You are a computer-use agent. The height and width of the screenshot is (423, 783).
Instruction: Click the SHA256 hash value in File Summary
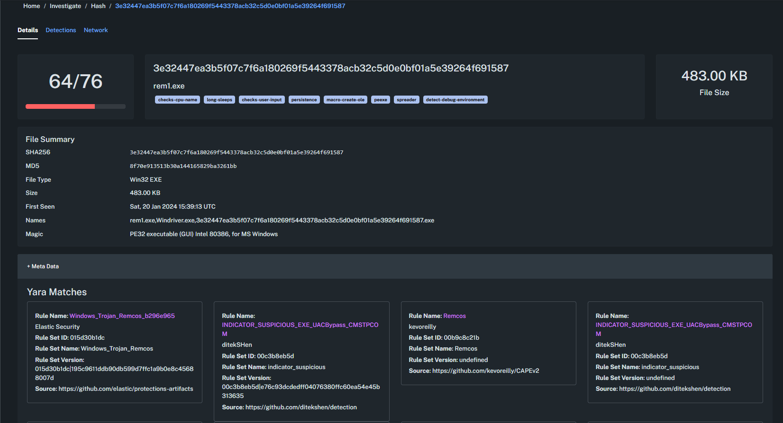236,152
